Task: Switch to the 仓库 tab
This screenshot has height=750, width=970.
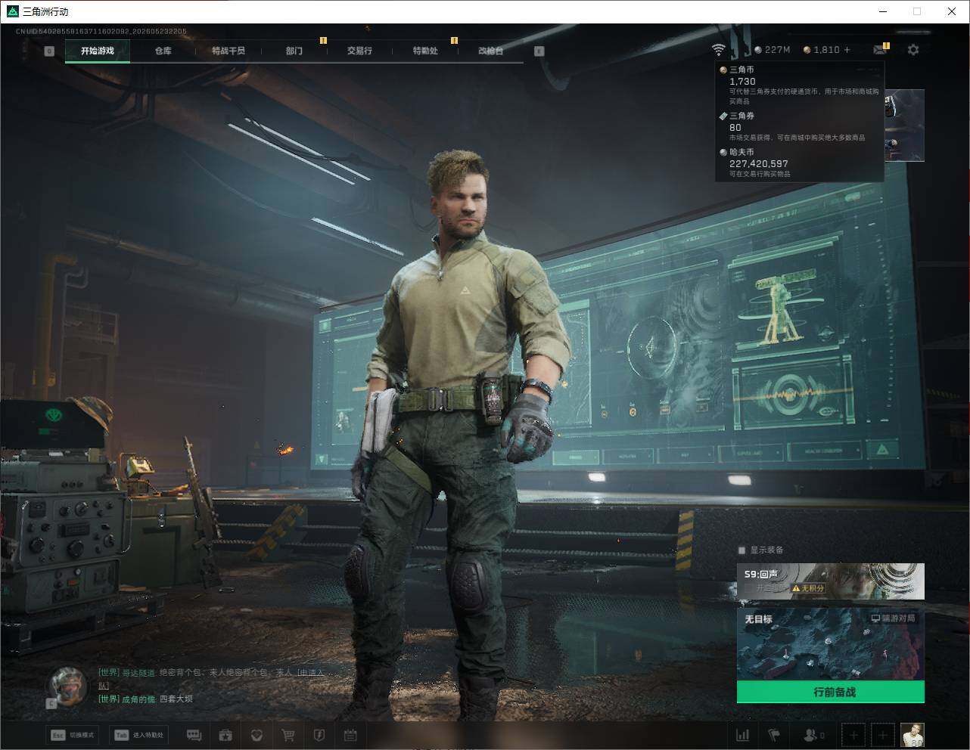Action: 163,51
